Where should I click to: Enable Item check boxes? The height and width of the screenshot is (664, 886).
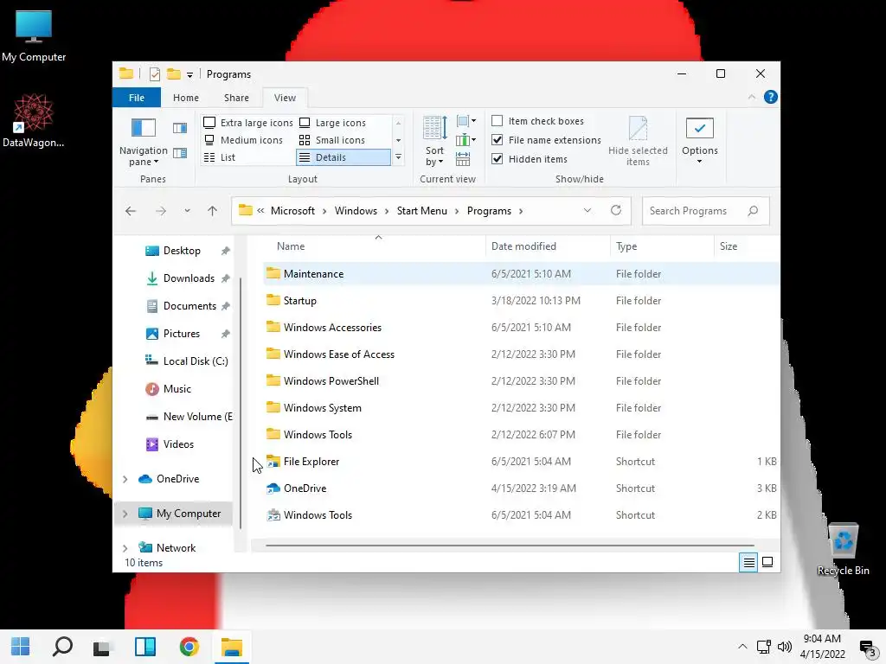pos(538,121)
